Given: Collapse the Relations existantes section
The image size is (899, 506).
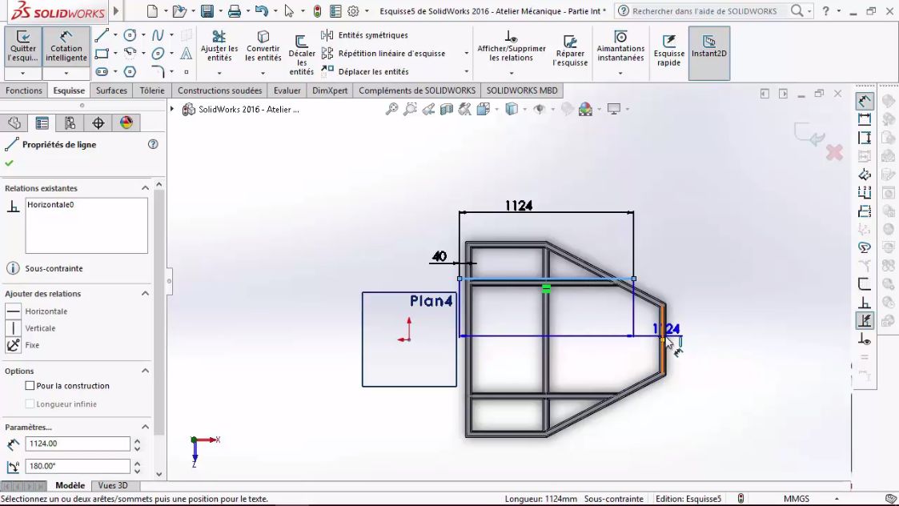Looking at the screenshot, I should [x=145, y=188].
